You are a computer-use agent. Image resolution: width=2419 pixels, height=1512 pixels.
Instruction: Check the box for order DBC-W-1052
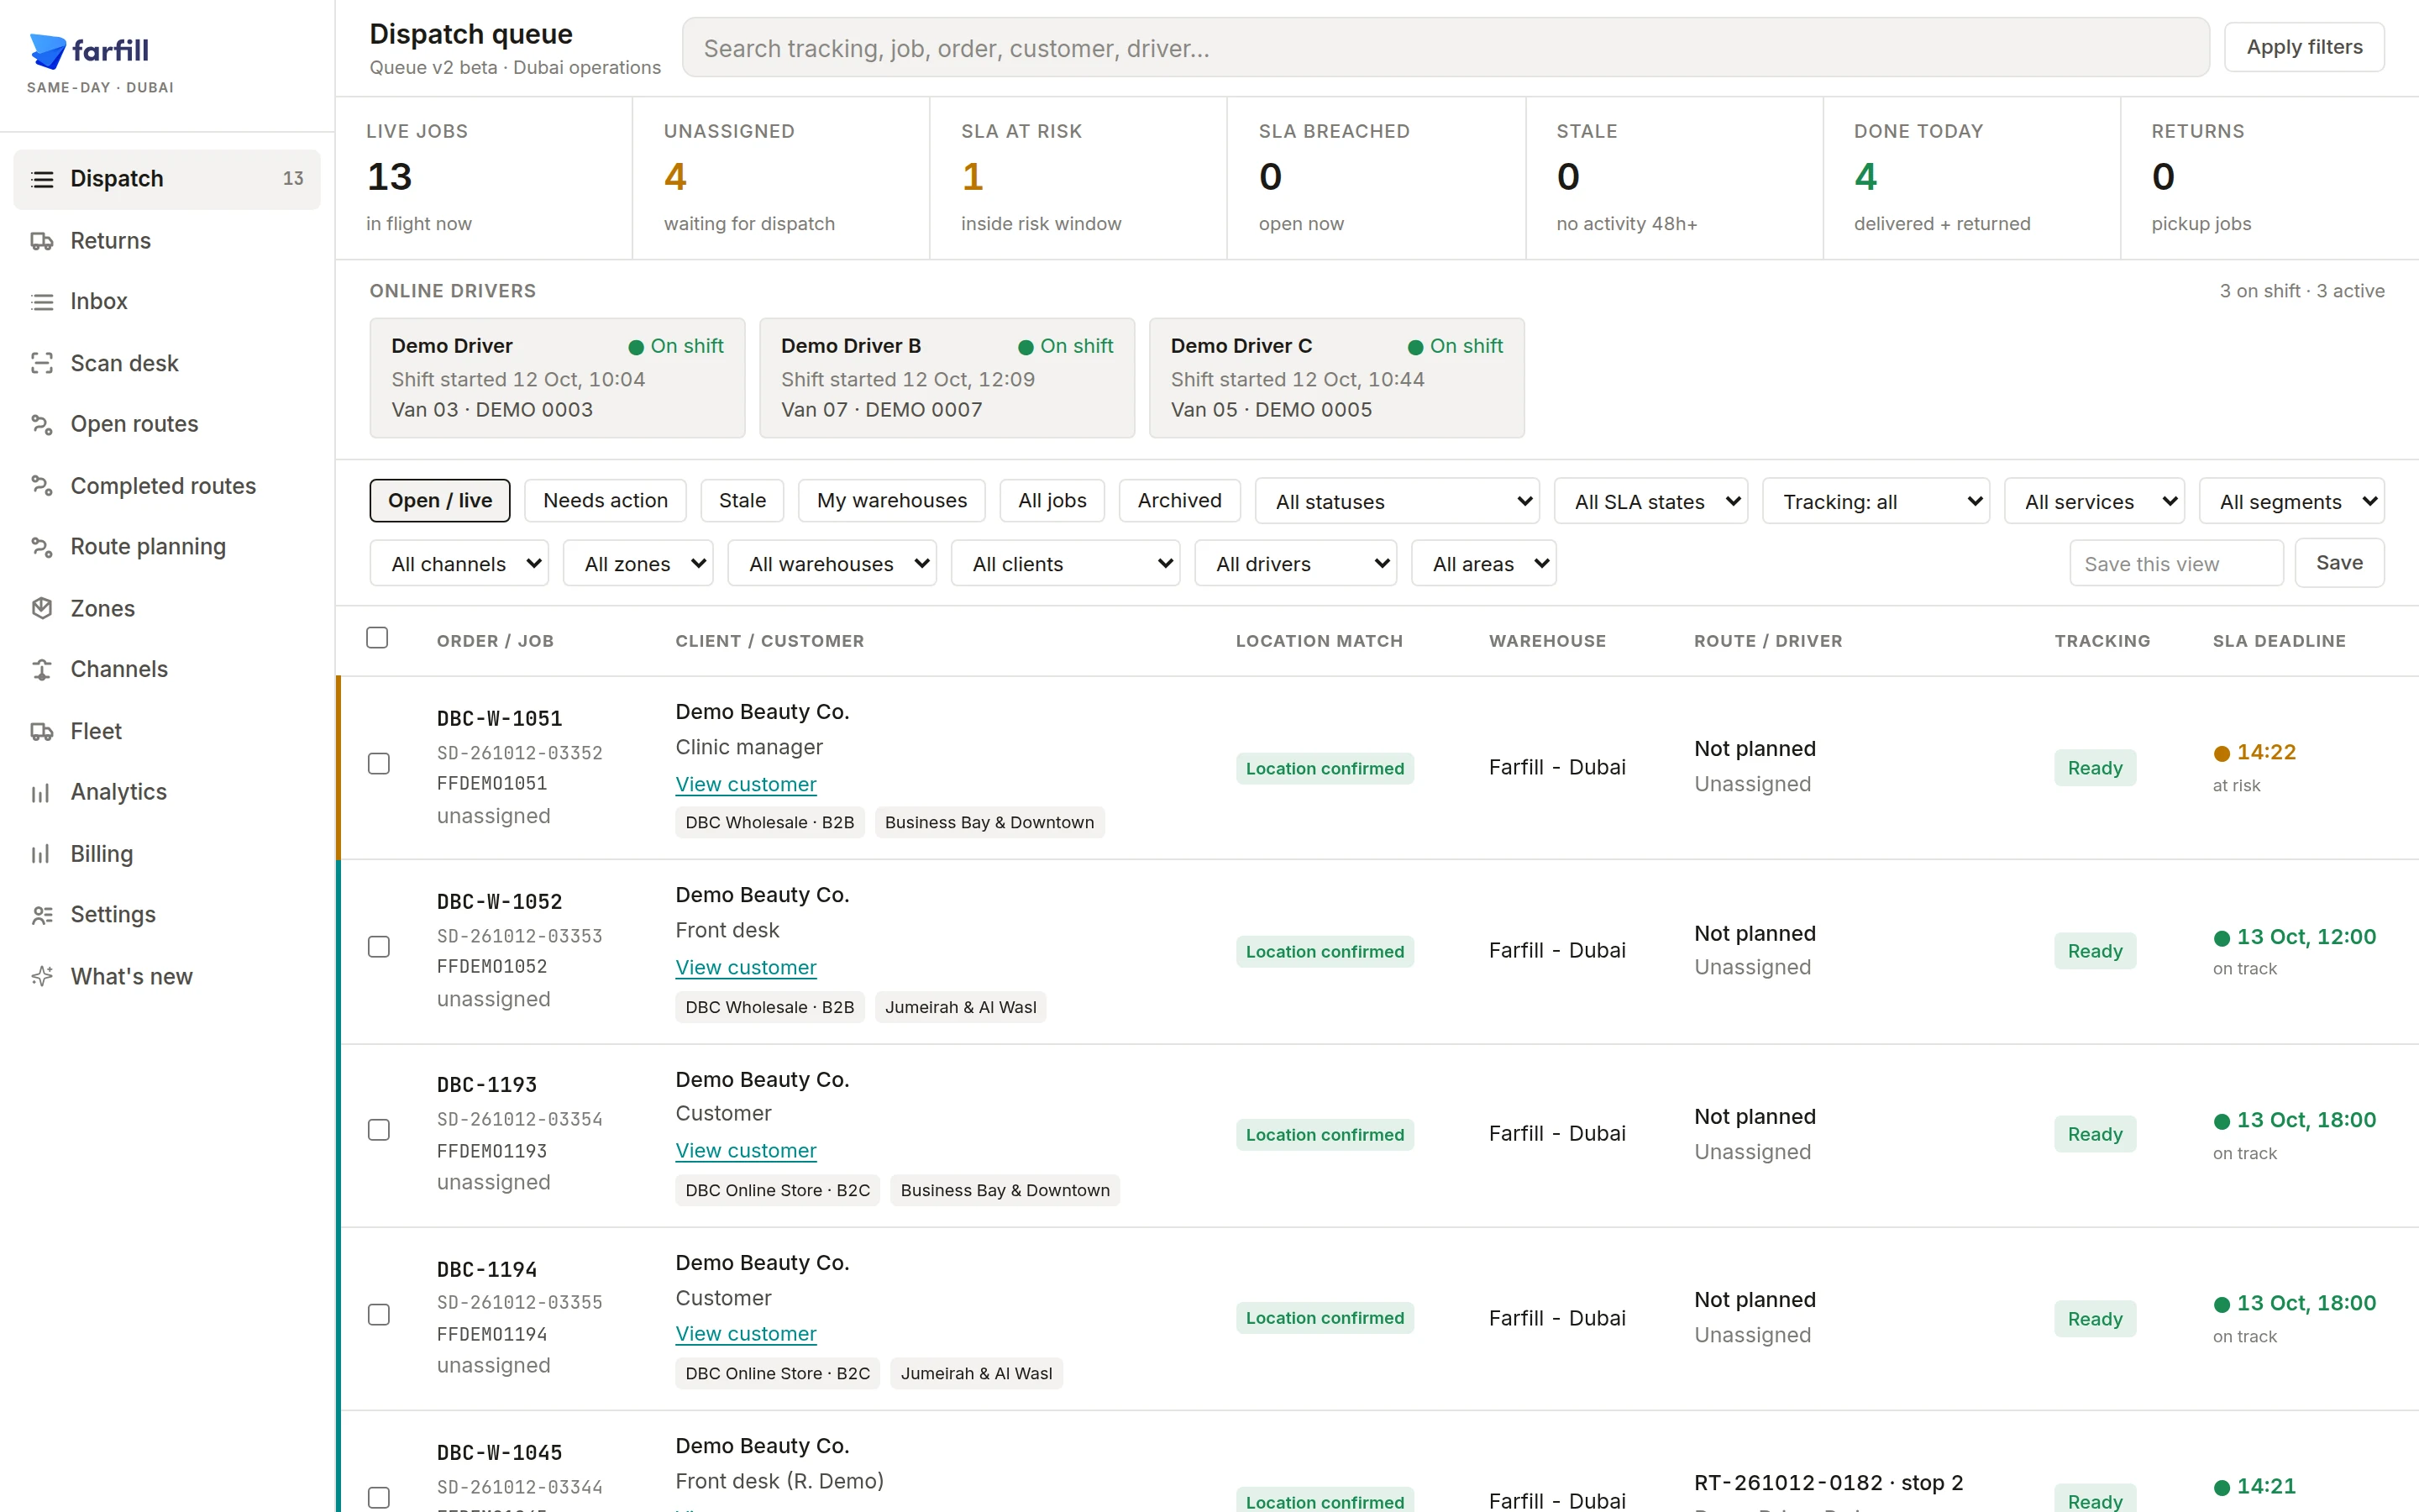379,947
